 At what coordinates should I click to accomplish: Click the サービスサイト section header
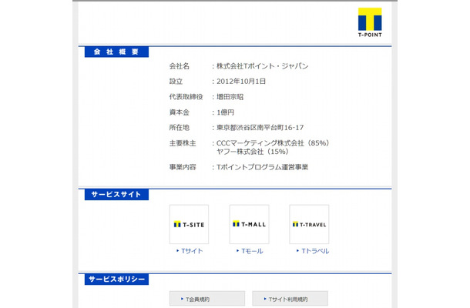[116, 195]
